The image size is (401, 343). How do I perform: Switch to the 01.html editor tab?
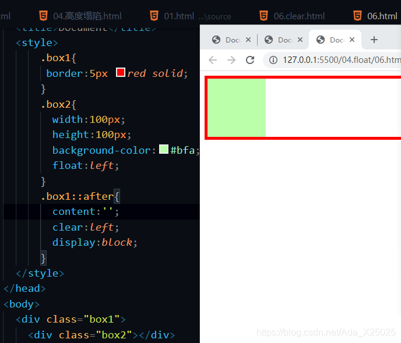tap(191, 16)
